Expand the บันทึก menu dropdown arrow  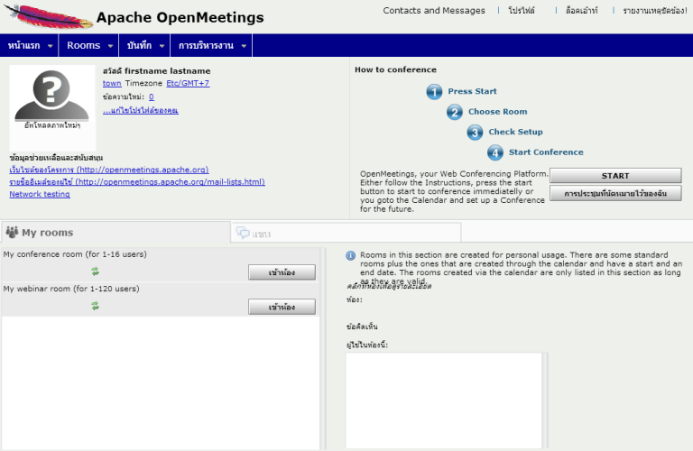(162, 46)
